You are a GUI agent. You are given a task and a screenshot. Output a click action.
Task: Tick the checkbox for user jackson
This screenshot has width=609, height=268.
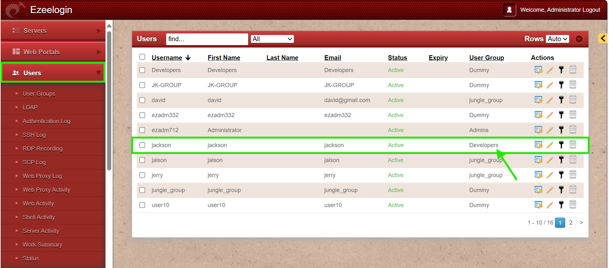click(x=142, y=145)
